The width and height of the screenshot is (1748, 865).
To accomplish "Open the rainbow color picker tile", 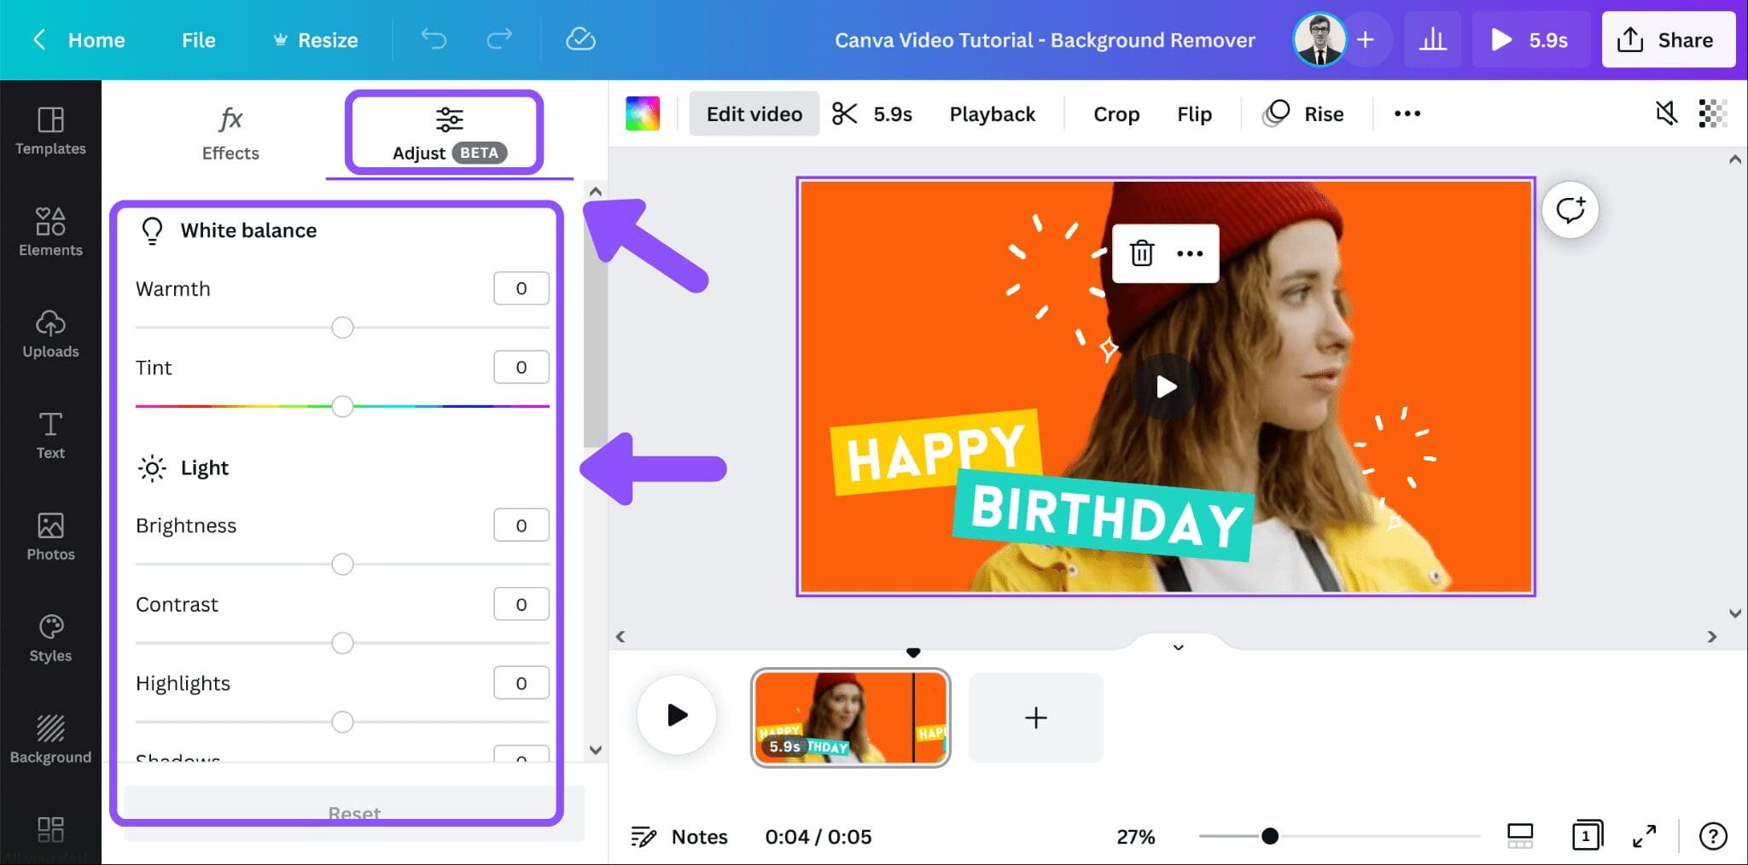I will 642,113.
